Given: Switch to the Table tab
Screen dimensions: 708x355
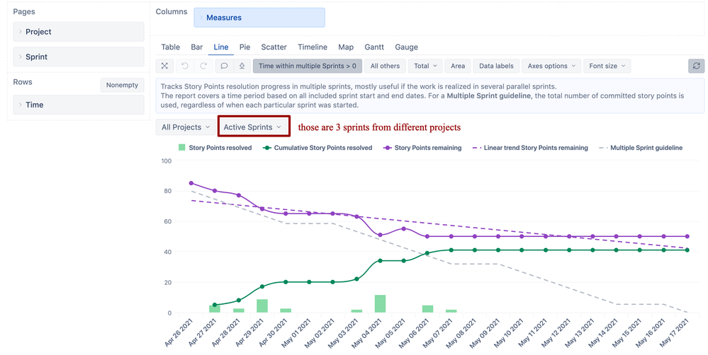Looking at the screenshot, I should 170,47.
